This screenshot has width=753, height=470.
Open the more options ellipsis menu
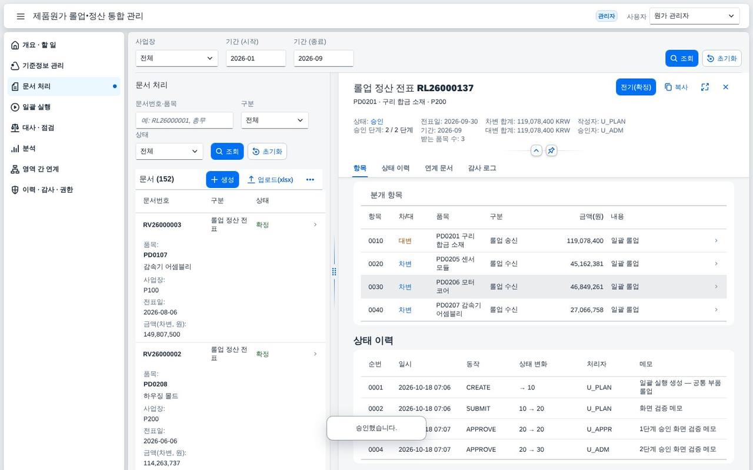coord(310,179)
